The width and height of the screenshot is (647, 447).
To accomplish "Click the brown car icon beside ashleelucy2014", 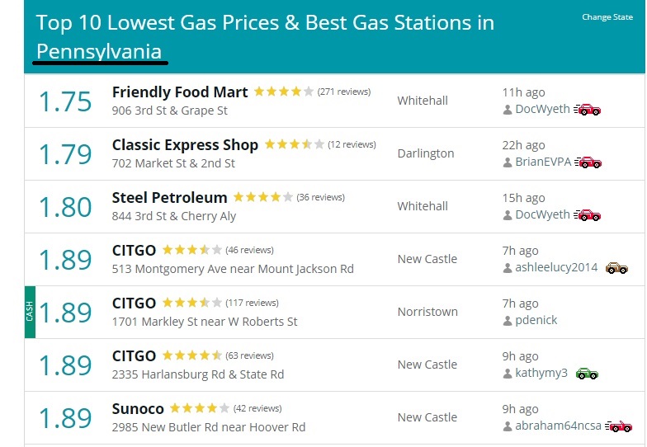I will (616, 268).
